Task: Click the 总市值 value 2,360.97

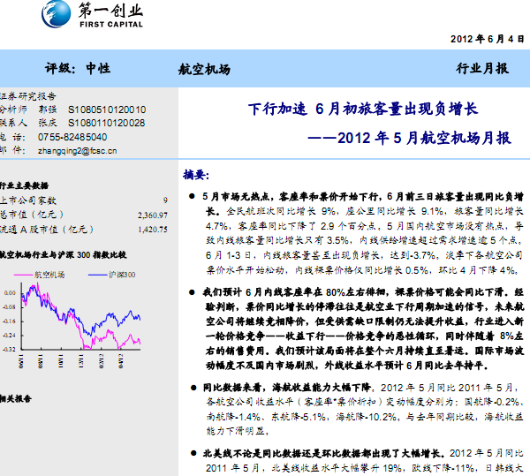Action: pos(152,215)
